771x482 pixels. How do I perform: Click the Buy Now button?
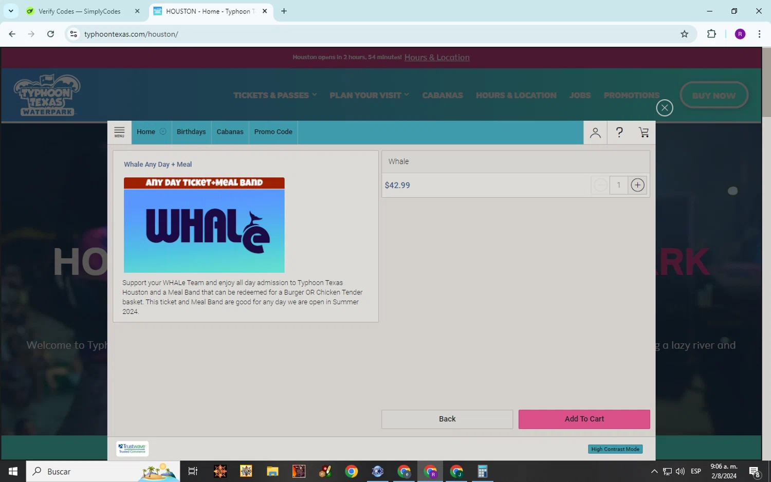pyautogui.click(x=714, y=95)
